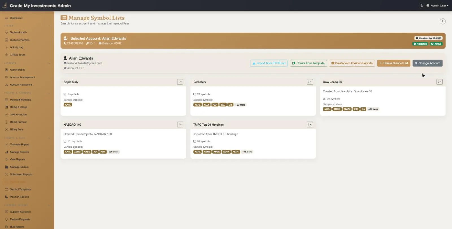
Task: Click the green Active badge
Action: tap(436, 44)
